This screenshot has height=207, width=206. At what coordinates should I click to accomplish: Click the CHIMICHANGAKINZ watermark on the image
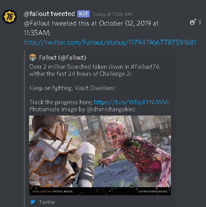tap(153, 191)
